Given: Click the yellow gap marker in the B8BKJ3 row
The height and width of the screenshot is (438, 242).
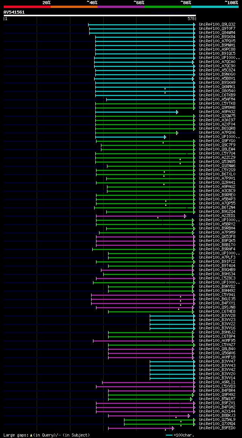Looking at the screenshot, I should [x=176, y=417].
